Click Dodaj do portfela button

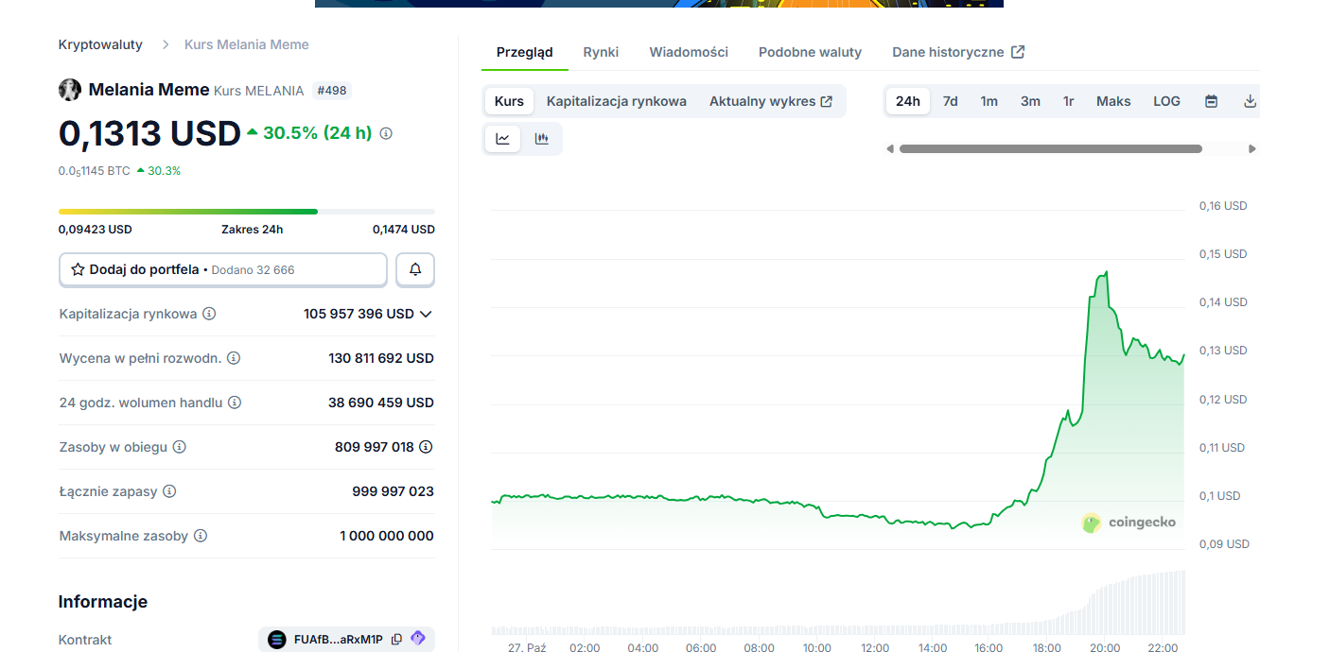[x=223, y=269]
